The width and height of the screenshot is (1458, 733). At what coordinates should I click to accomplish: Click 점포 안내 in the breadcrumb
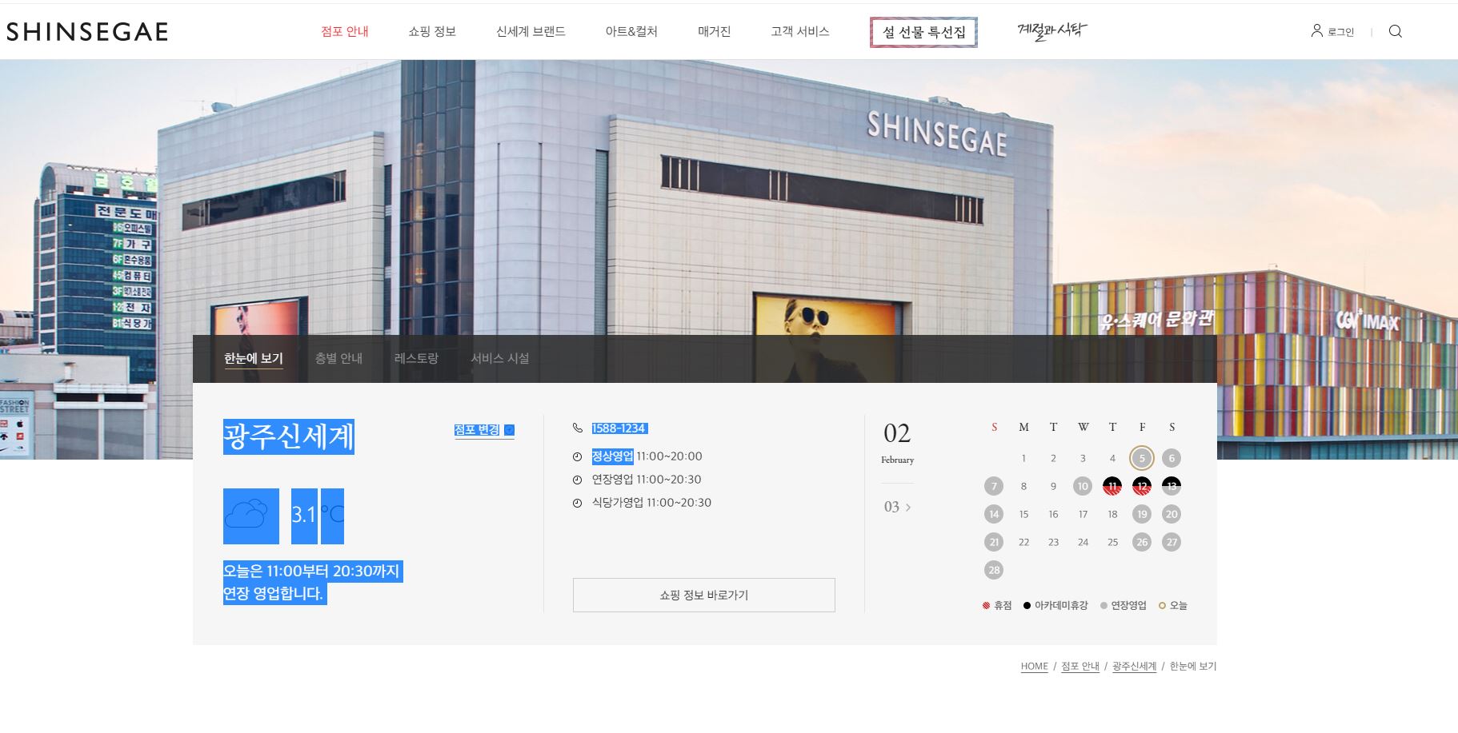coord(1080,667)
